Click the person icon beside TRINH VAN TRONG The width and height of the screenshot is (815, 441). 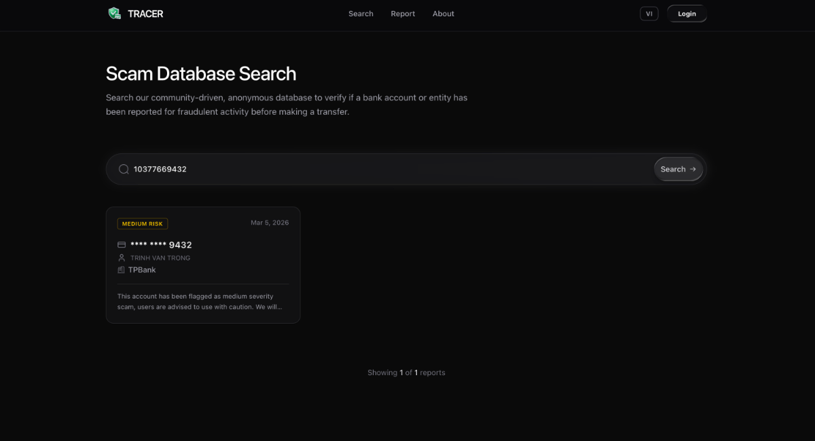click(x=122, y=258)
